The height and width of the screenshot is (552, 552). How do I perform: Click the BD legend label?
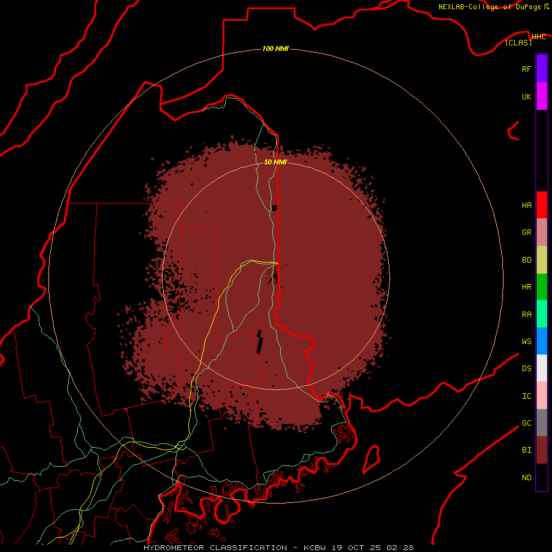click(526, 260)
